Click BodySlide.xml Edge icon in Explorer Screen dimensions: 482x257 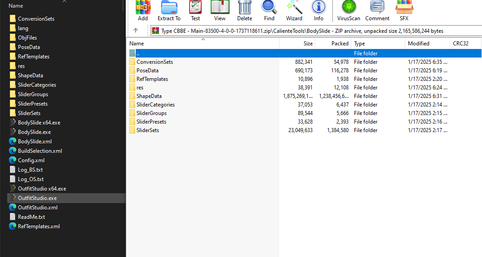pyautogui.click(x=13, y=142)
